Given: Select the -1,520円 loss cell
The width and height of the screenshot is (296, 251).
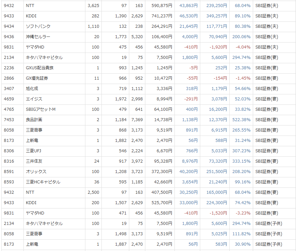Looking at the screenshot, I should (218, 213).
